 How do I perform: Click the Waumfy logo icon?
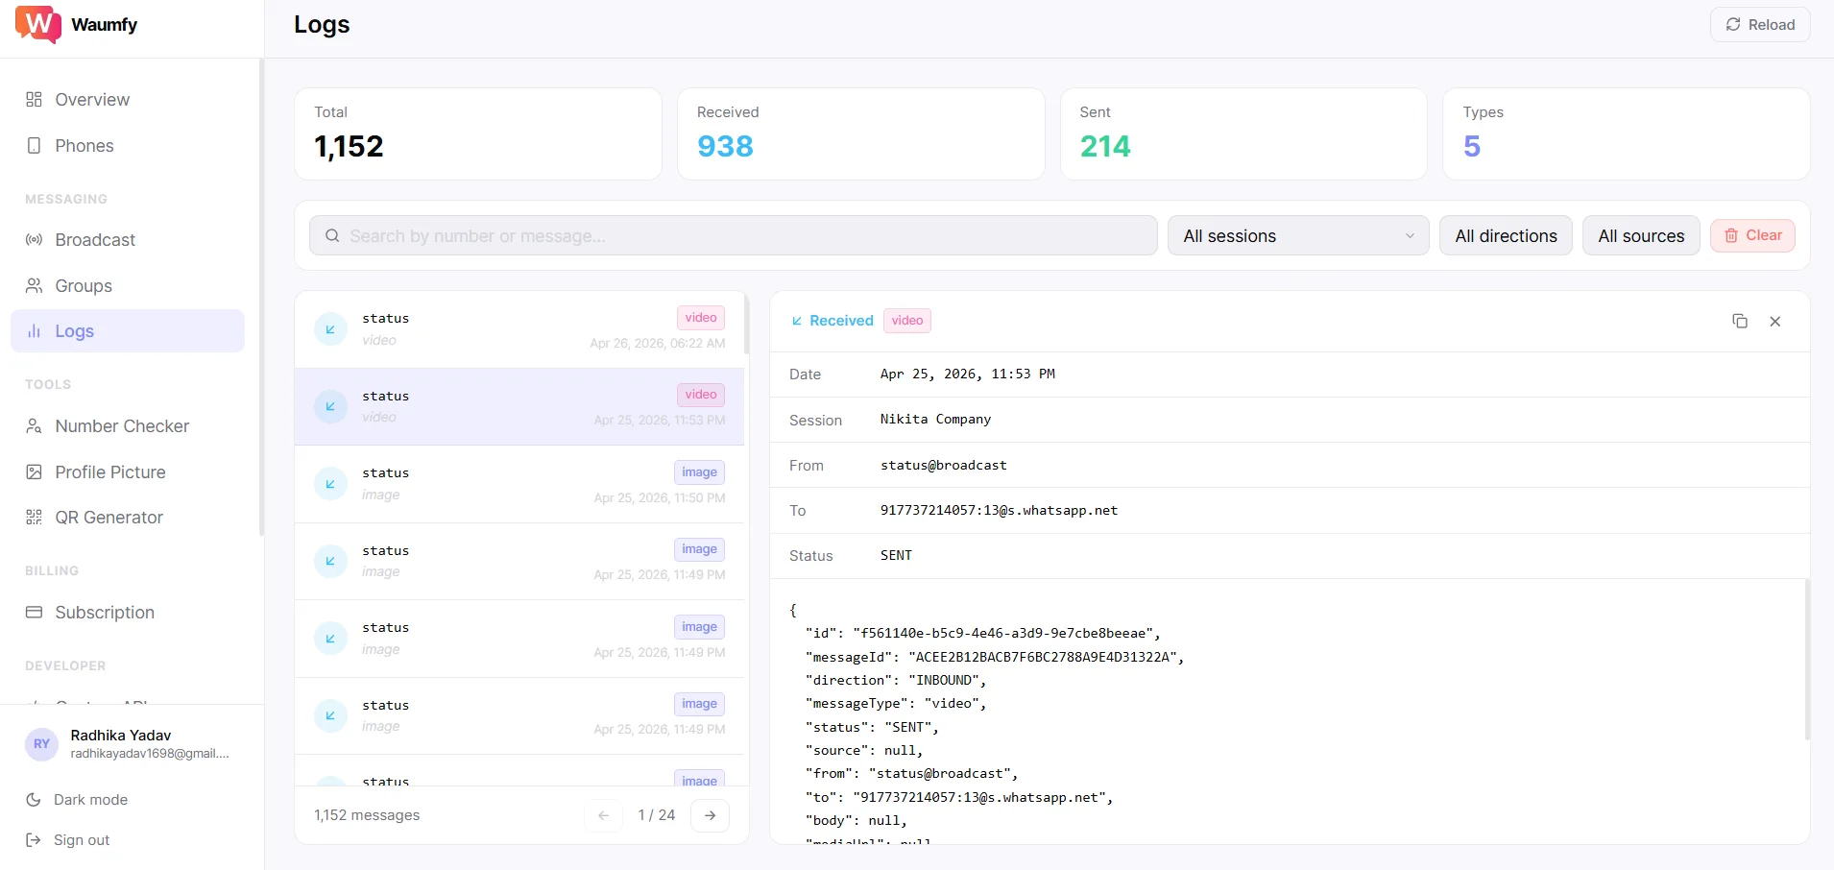[38, 25]
